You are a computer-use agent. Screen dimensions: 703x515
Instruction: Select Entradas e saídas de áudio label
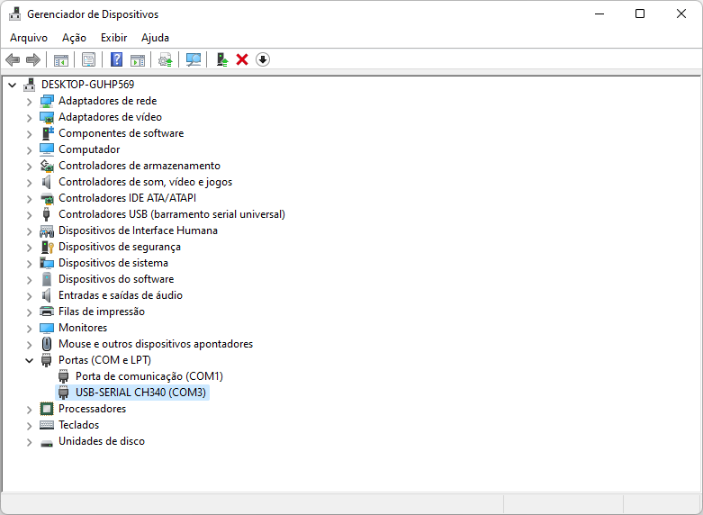tap(121, 295)
